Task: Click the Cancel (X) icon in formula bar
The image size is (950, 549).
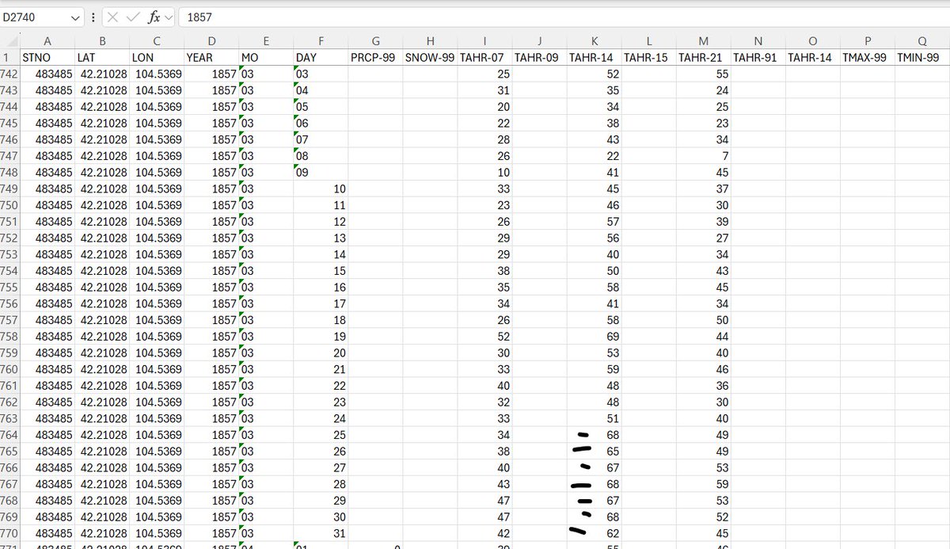Action: 113,17
